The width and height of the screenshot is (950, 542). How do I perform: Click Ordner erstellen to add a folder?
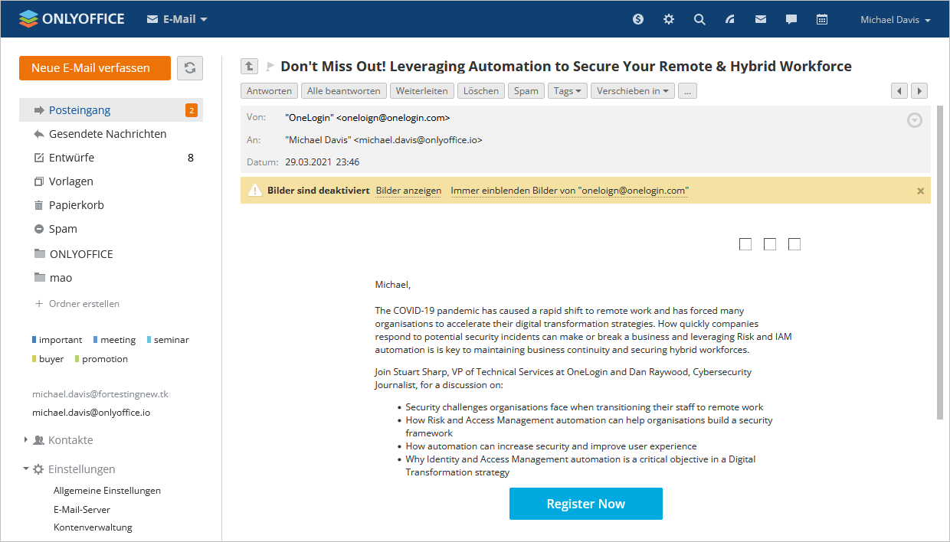(x=77, y=304)
